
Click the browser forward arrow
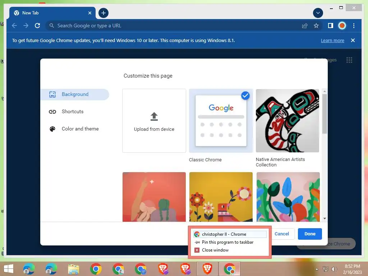click(x=26, y=26)
